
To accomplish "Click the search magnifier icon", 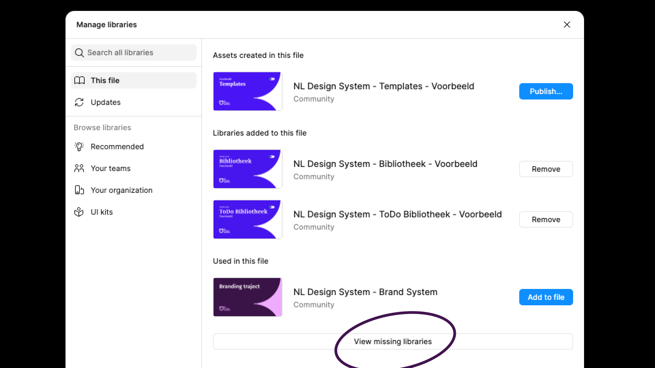I will tap(79, 53).
